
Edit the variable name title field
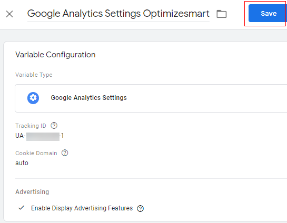[x=118, y=14]
